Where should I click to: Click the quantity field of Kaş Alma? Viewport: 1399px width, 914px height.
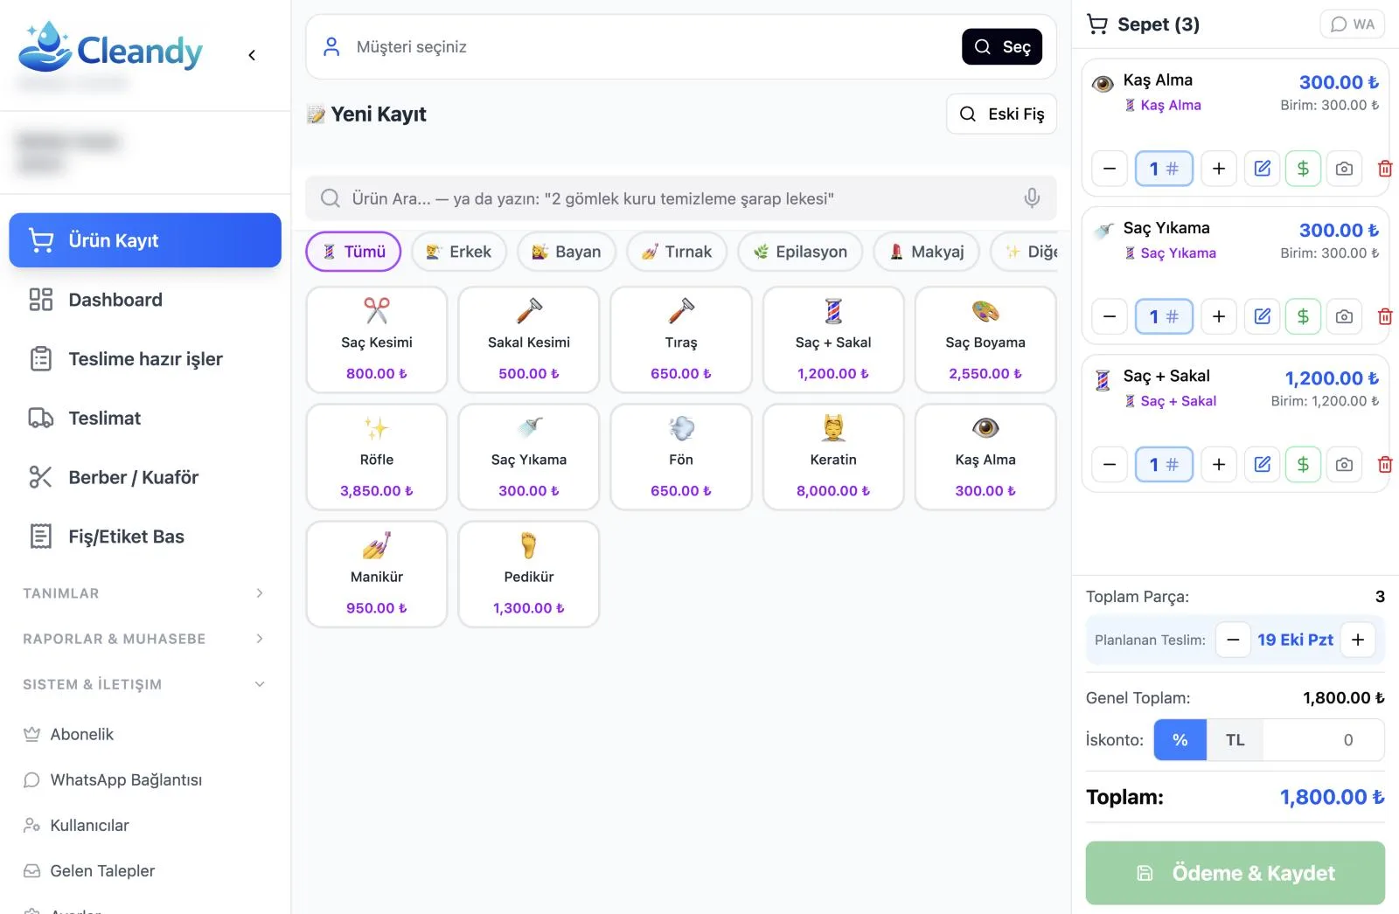tap(1164, 169)
